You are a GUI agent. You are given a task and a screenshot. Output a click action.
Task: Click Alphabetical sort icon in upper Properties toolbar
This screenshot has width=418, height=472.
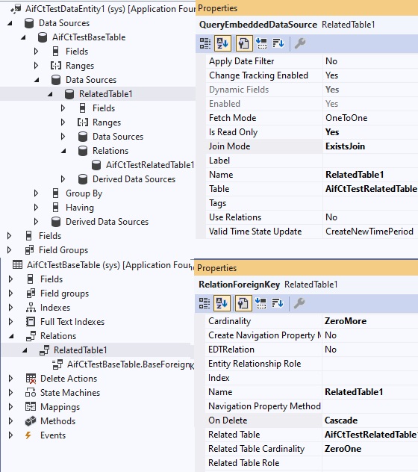[222, 43]
